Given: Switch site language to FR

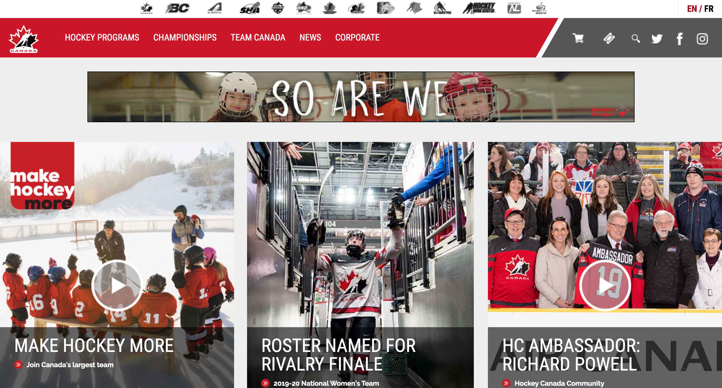Looking at the screenshot, I should (x=709, y=9).
